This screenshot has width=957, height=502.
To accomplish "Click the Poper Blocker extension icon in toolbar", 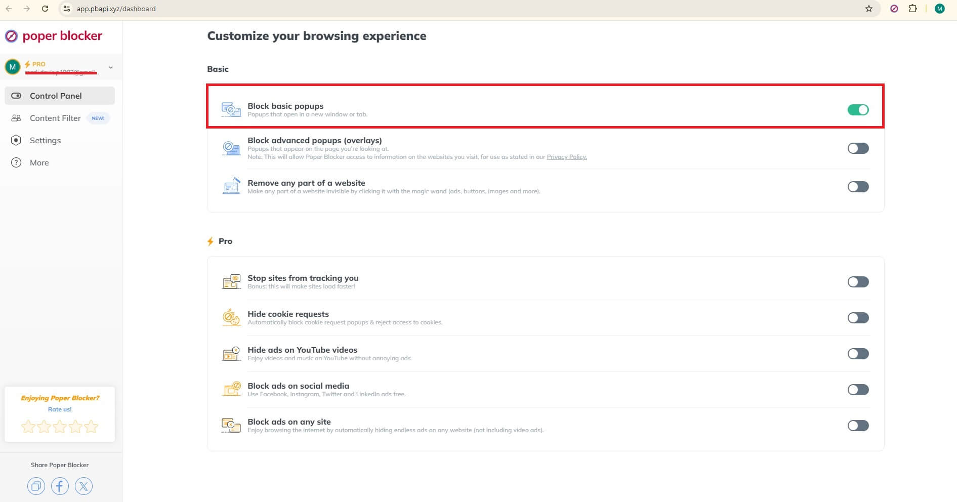I will click(894, 9).
